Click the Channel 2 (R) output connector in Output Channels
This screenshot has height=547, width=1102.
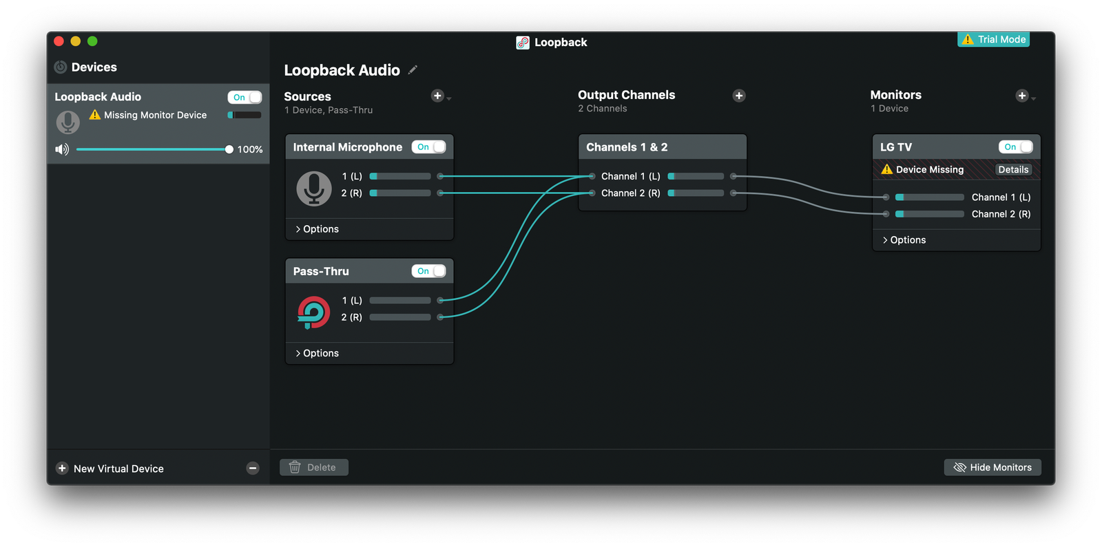point(734,193)
